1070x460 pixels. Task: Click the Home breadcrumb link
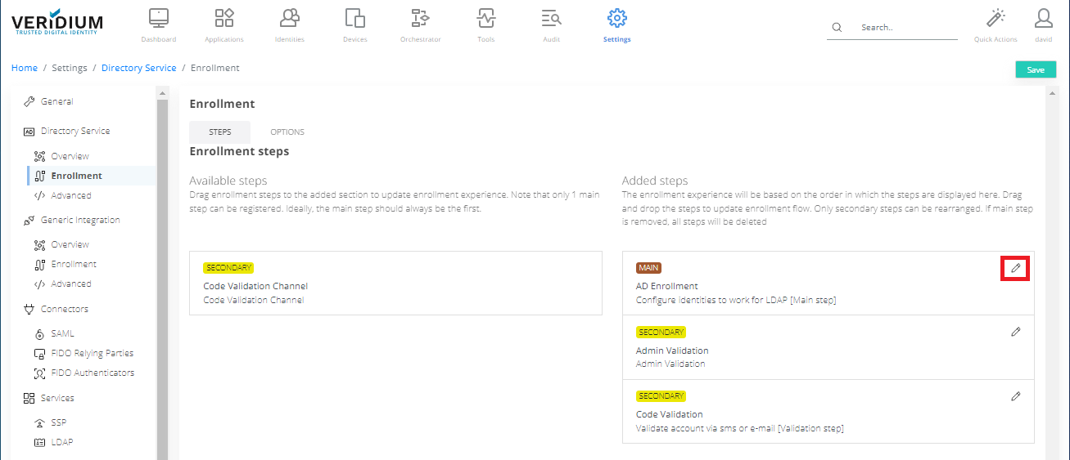tap(25, 68)
